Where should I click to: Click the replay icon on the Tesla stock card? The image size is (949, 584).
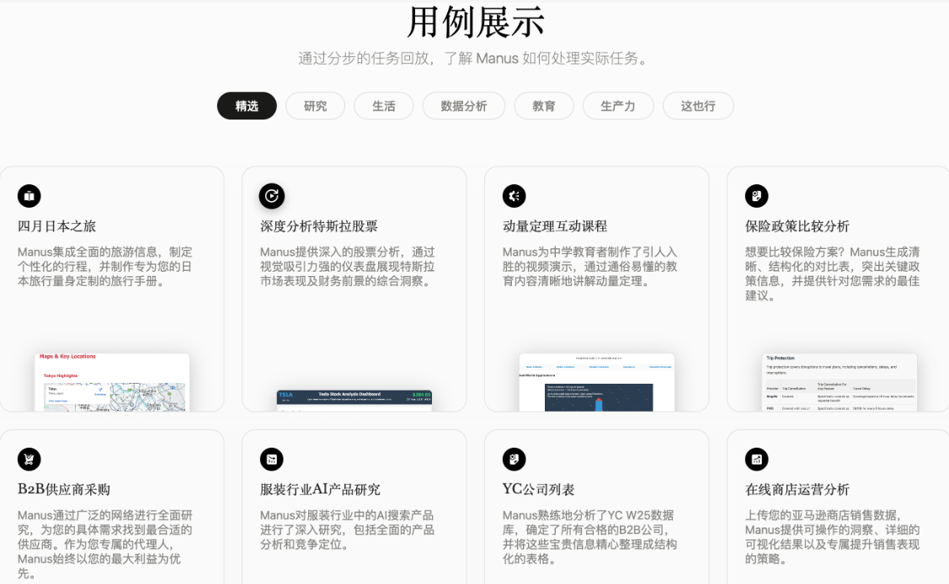coord(272,196)
